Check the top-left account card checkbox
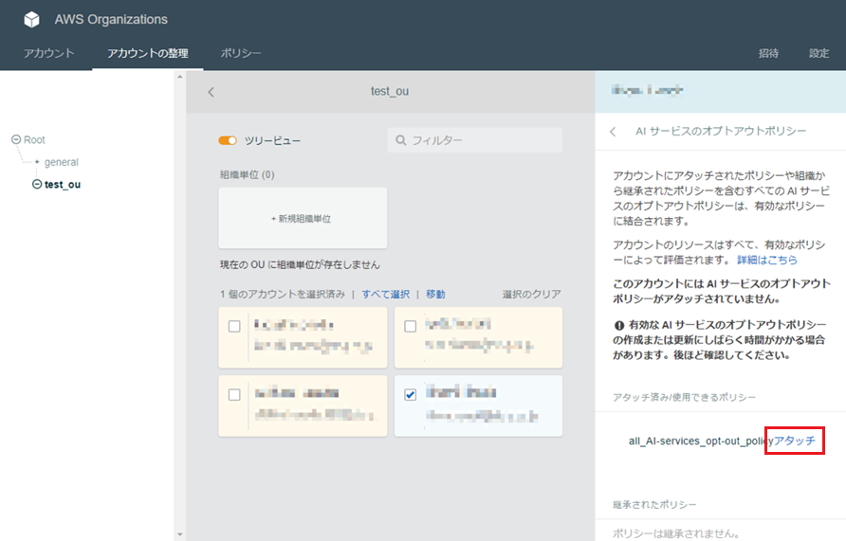Screen dimensions: 846x541 pyautogui.click(x=234, y=327)
